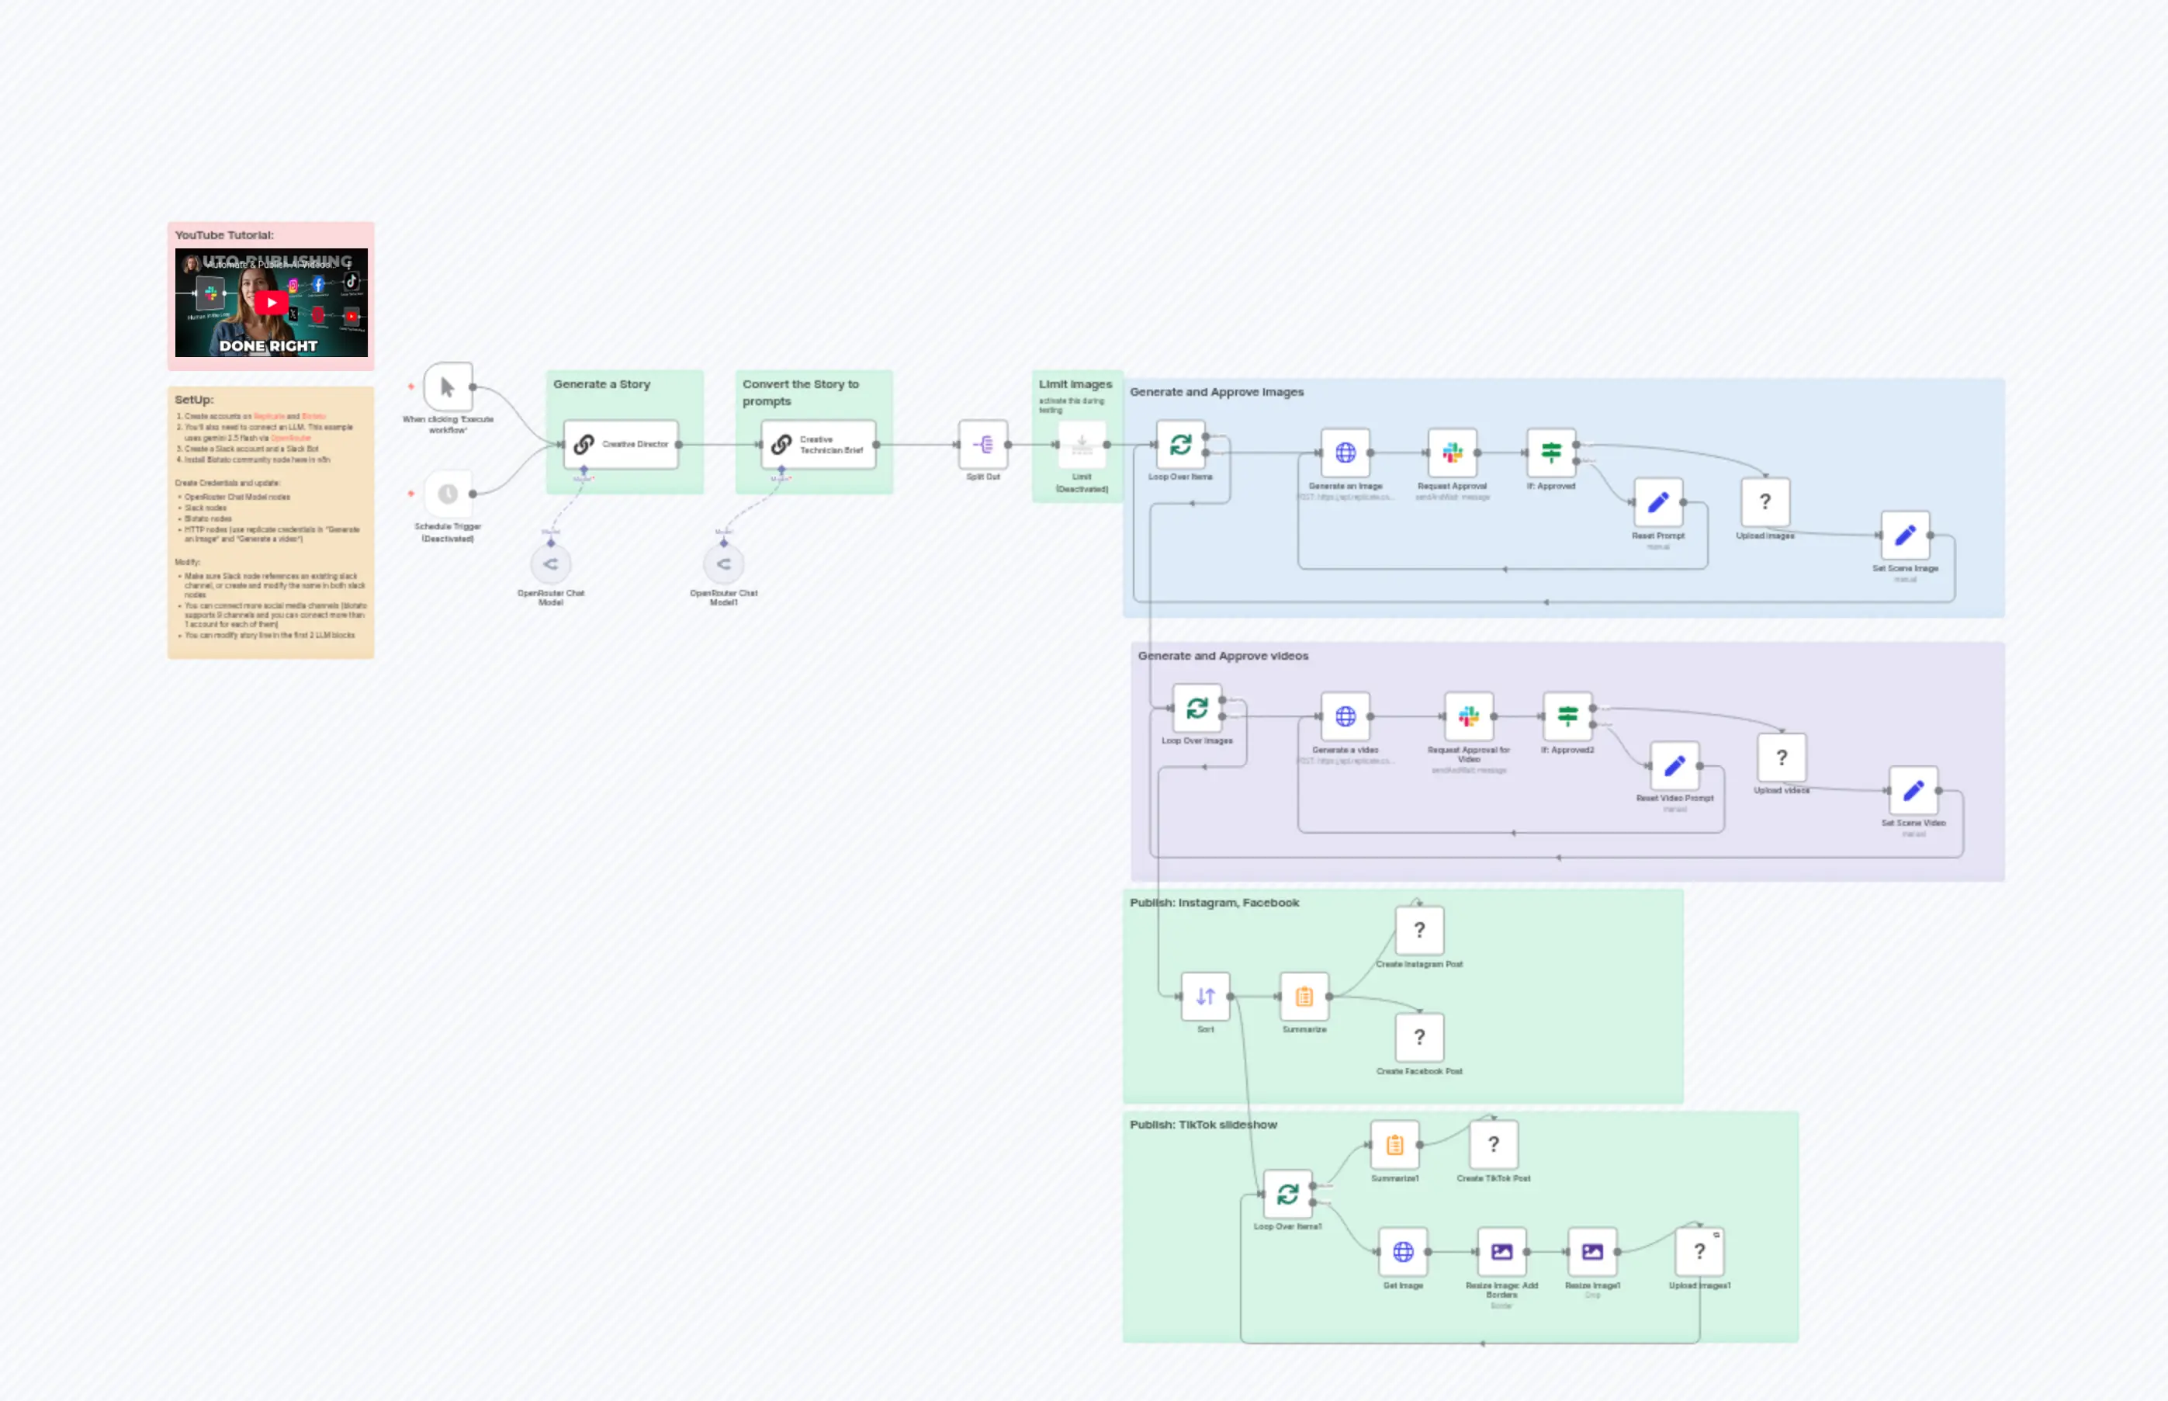This screenshot has height=1401, width=2168.
Task: Open the Upload Images question node
Action: tap(1765, 501)
